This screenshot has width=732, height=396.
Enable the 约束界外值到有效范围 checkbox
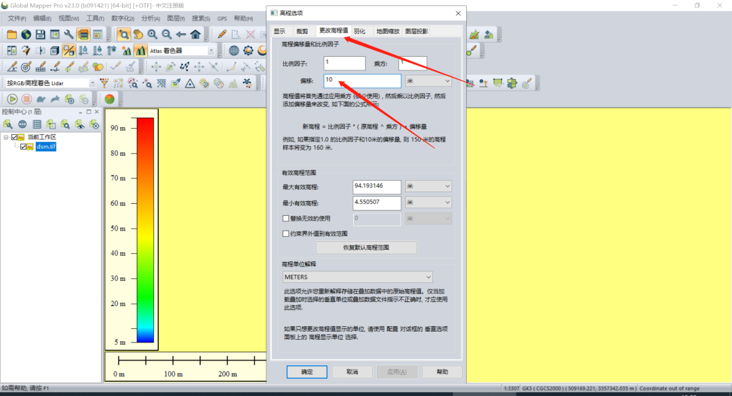(286, 234)
